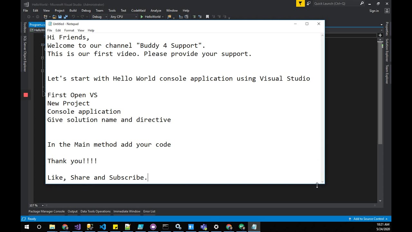The width and height of the screenshot is (412, 232).
Task: Expand the HelloWorld start target dropdown arrow
Action: pos(163,17)
